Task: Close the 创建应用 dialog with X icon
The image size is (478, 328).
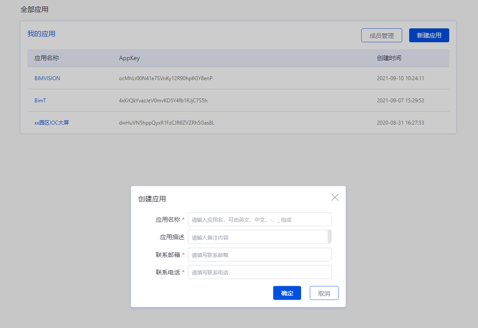Action: [x=335, y=197]
